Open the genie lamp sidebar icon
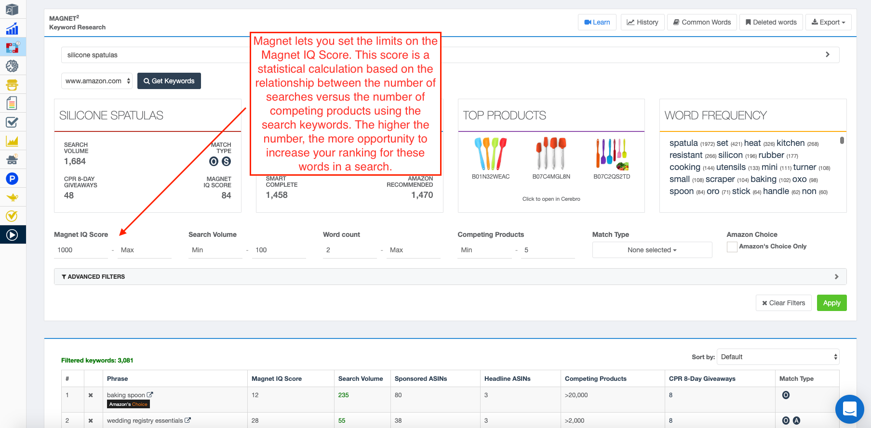The image size is (871, 428). click(12, 197)
